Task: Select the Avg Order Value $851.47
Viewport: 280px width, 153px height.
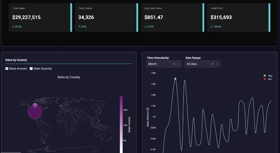Action: pos(154,17)
